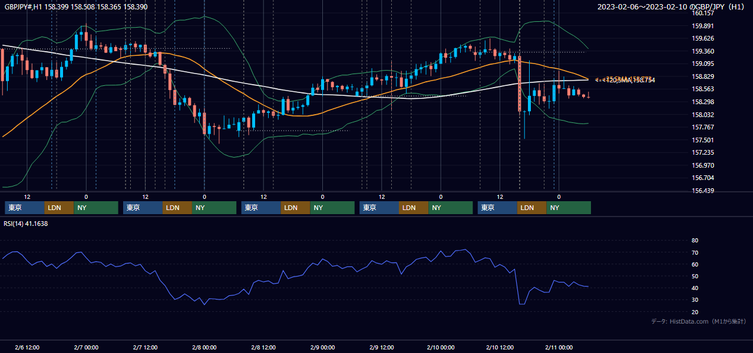The height and width of the screenshot is (353, 753).
Task: Click the last day's NY session box
Action: 569,208
